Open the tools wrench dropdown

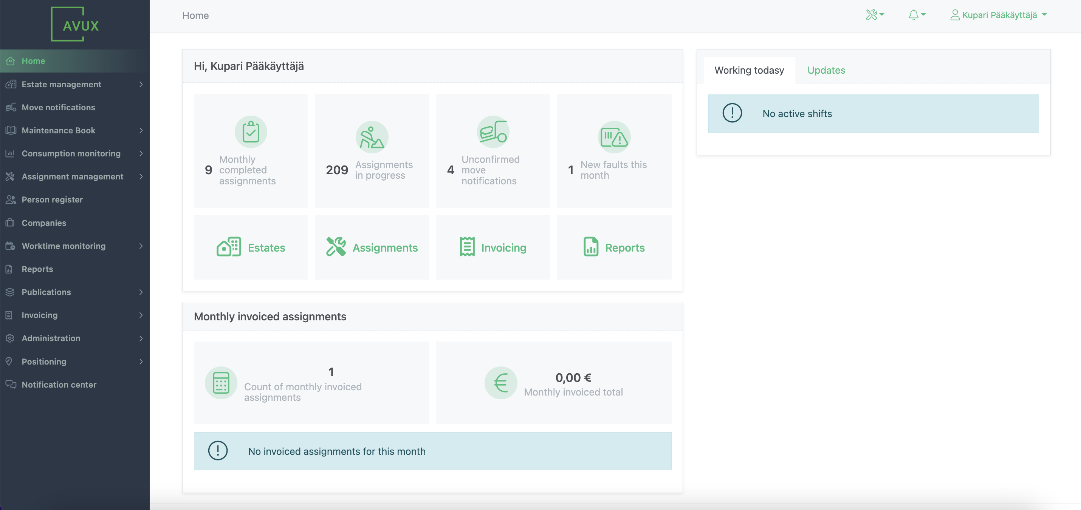pos(875,15)
